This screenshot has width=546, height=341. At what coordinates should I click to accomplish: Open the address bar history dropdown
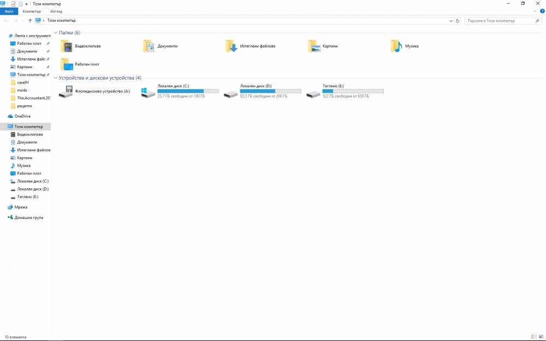tap(451, 21)
